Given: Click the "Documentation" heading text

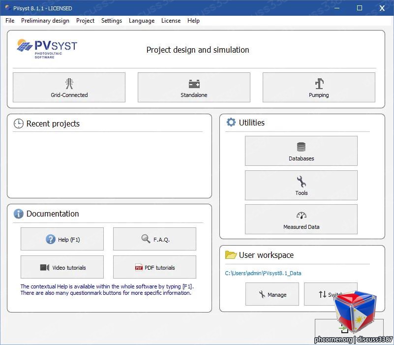Looking at the screenshot, I should 53,214.
